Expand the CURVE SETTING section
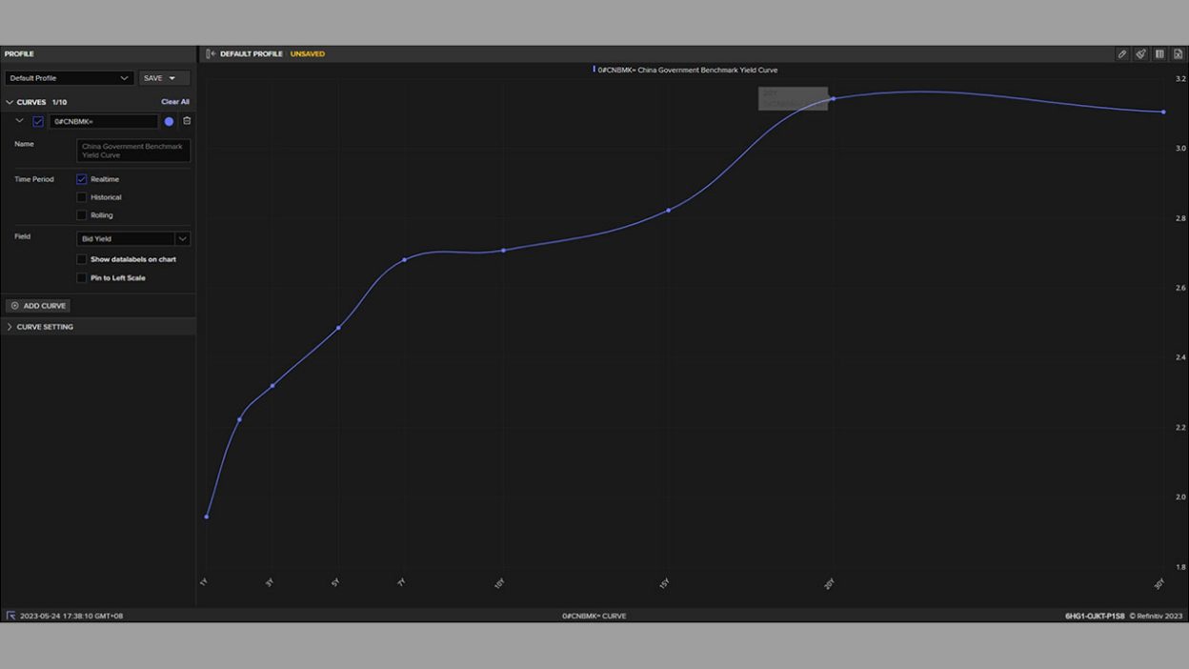1189x669 pixels. [10, 326]
